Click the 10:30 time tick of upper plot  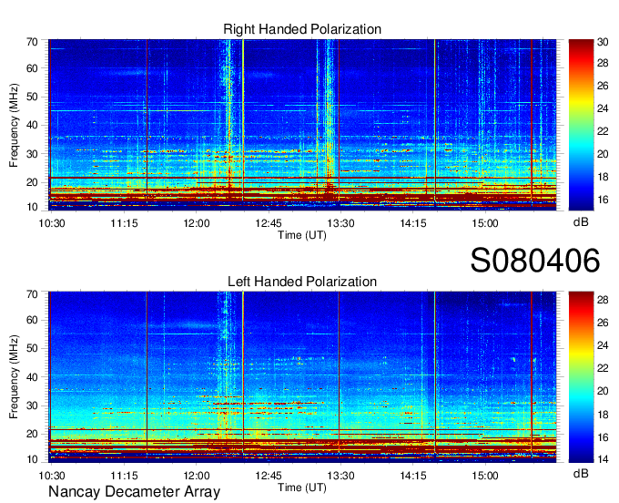52,223
